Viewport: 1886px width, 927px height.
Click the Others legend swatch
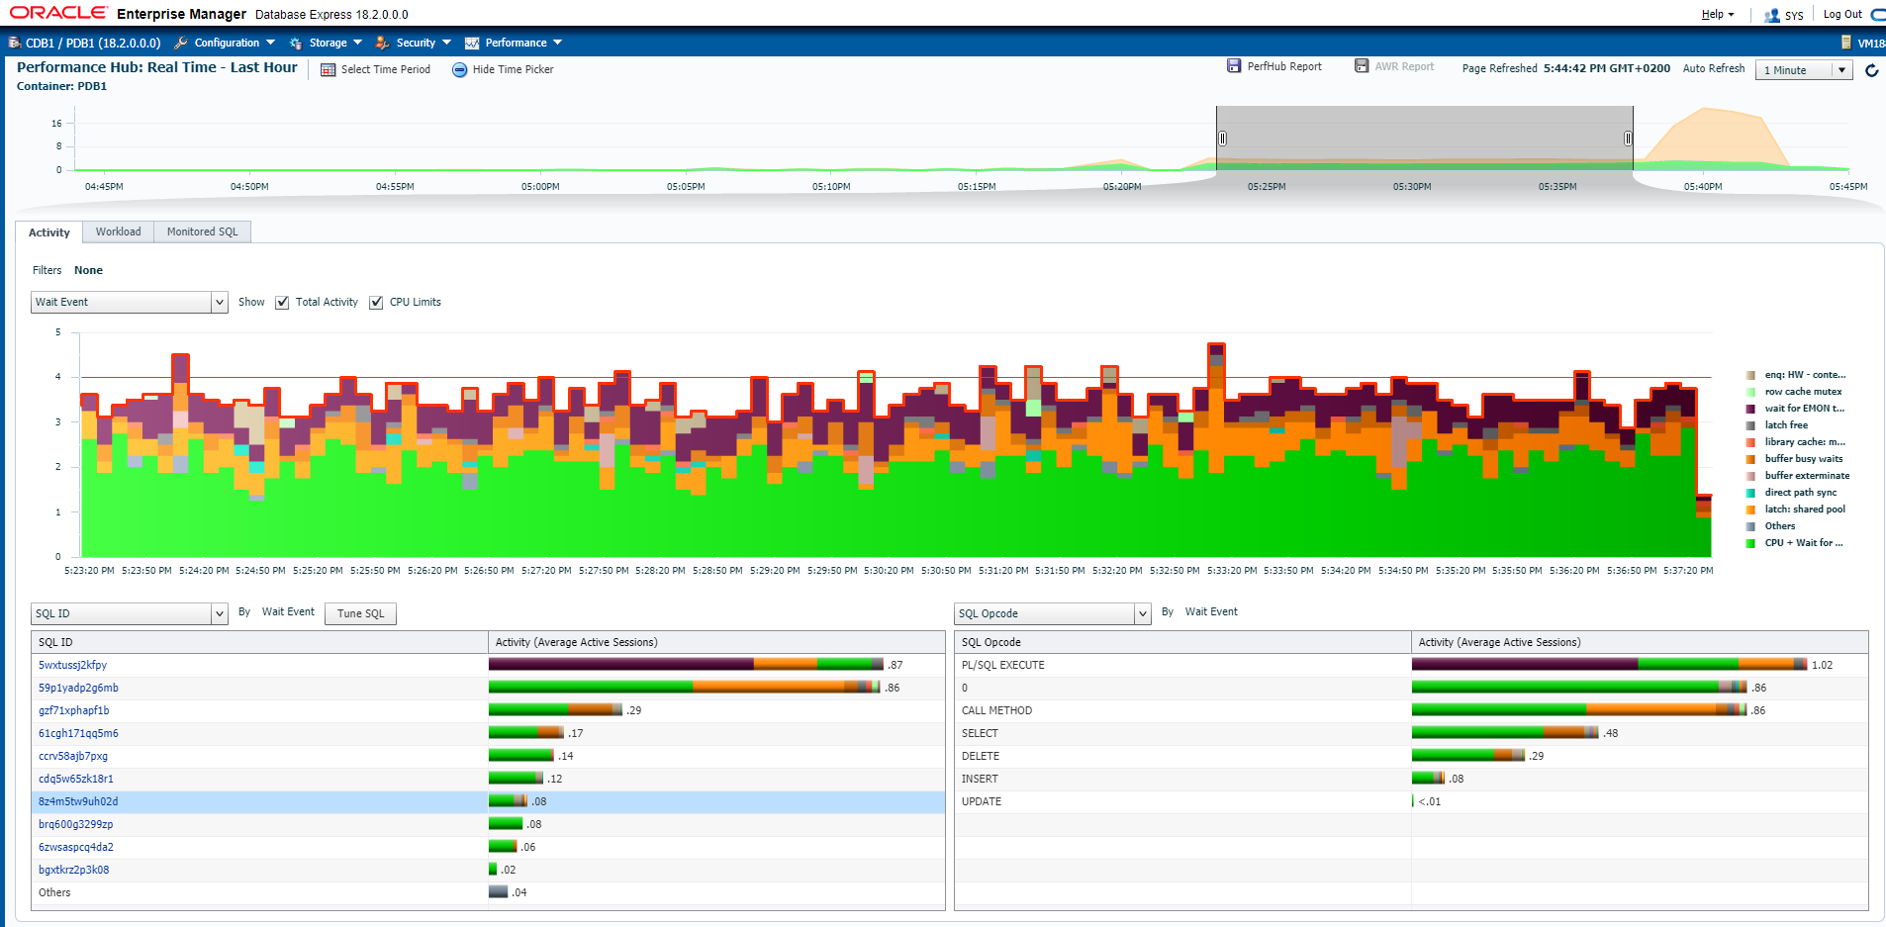(1750, 526)
